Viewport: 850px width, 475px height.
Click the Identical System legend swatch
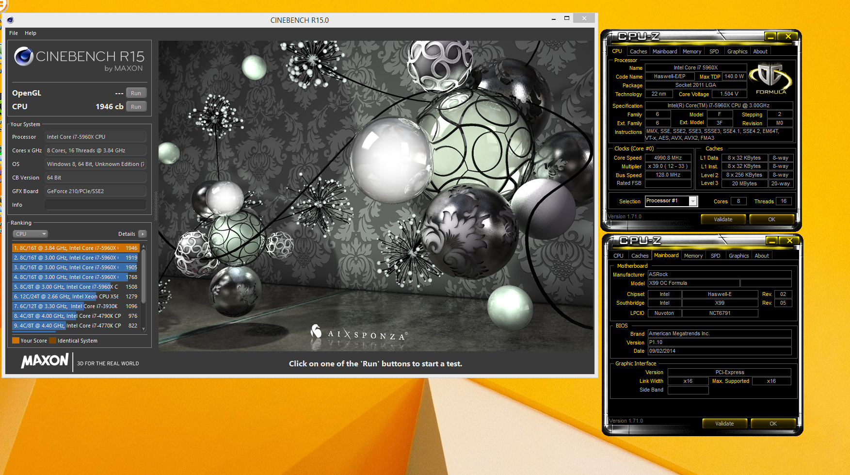[x=53, y=341]
